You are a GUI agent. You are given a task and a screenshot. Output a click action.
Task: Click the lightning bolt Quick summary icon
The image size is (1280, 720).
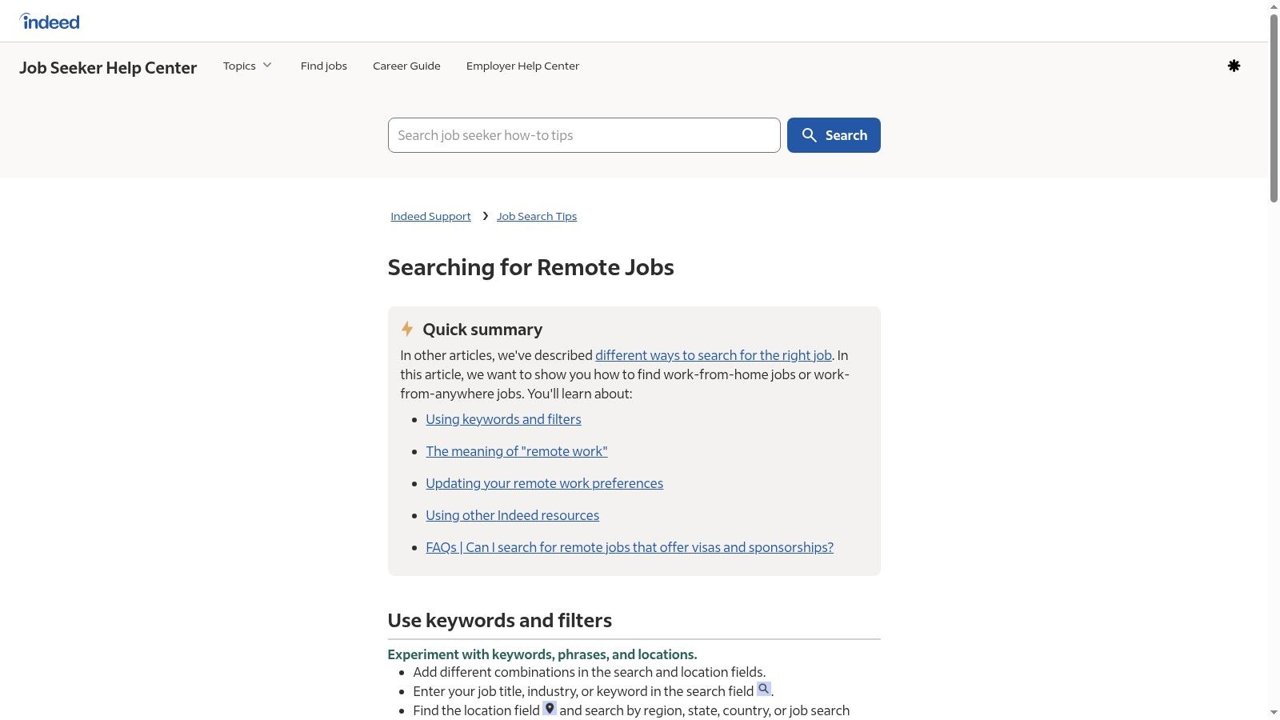pyautogui.click(x=407, y=329)
